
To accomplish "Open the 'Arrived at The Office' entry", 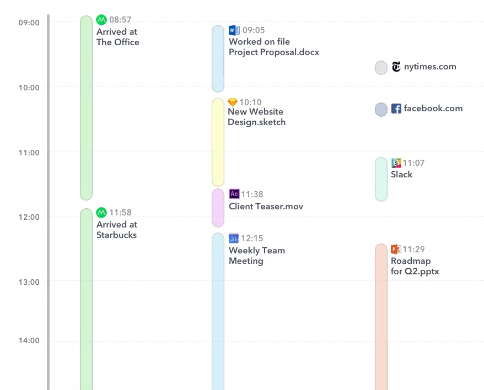I will (x=117, y=37).
